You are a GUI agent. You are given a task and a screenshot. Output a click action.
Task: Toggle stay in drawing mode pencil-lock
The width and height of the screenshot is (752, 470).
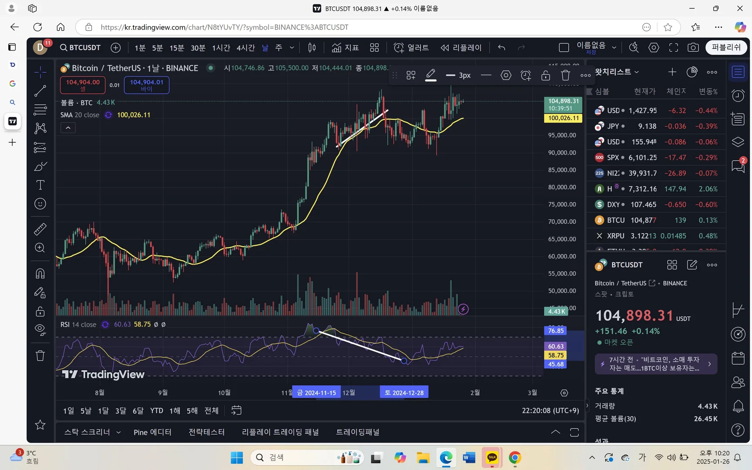coord(40,292)
